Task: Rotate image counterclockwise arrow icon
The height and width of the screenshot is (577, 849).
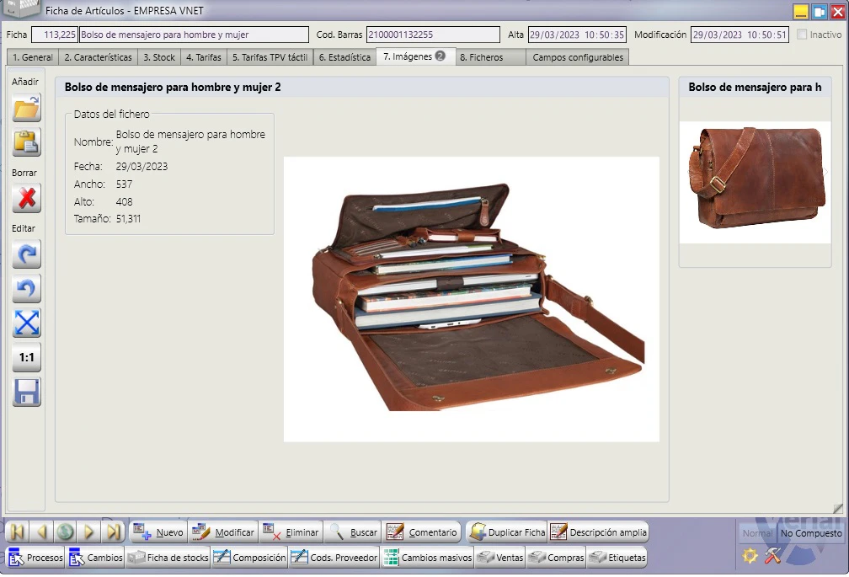Action: pos(27,288)
